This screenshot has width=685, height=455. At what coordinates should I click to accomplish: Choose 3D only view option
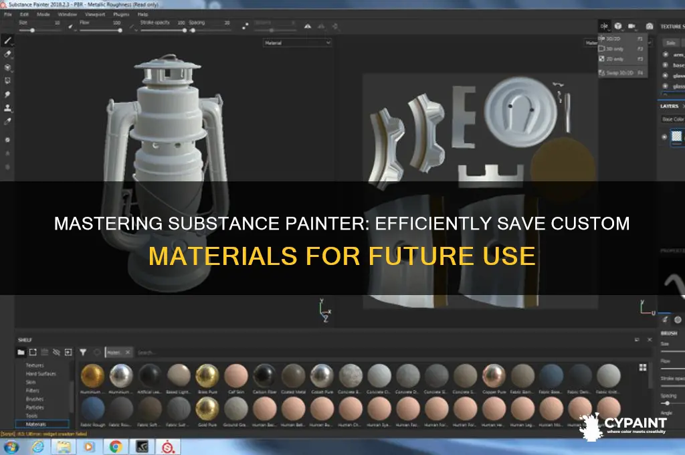pyautogui.click(x=622, y=49)
